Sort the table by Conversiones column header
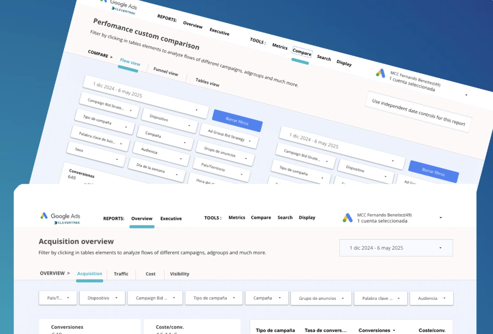 tap(377, 330)
